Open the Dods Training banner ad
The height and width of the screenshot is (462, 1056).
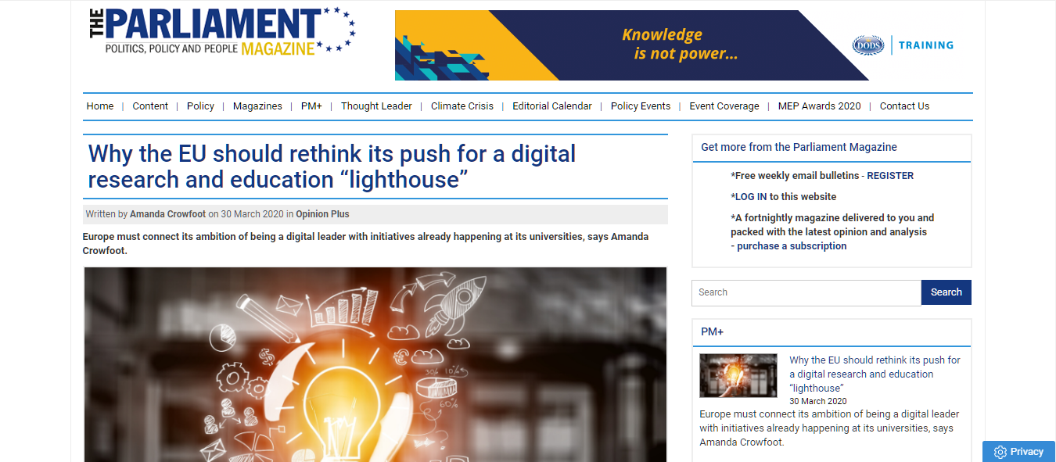674,45
